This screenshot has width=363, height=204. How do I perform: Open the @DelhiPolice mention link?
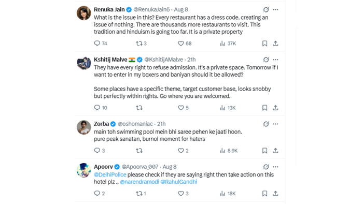(x=110, y=174)
